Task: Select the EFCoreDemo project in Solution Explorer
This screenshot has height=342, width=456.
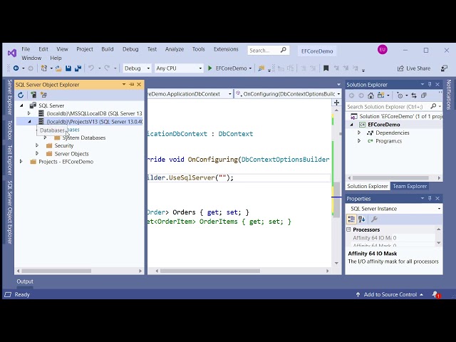Action: click(x=383, y=125)
